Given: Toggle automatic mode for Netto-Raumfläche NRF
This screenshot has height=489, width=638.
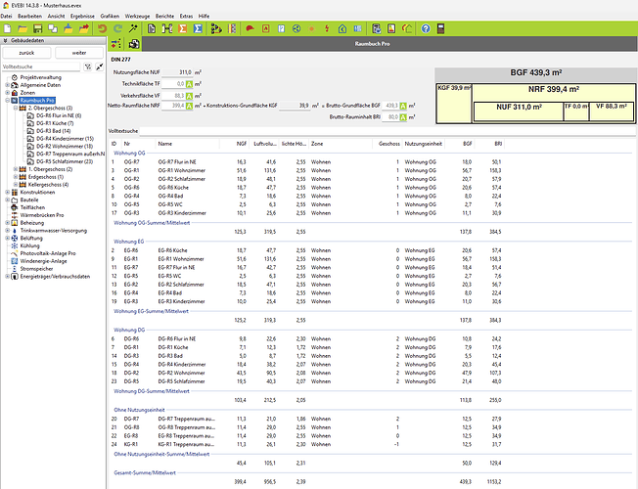Looking at the screenshot, I should click(x=189, y=106).
